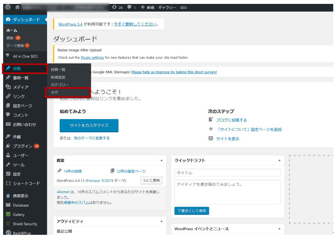Click the タイトル input field
The height and width of the screenshot is (236, 334).
coord(227,173)
